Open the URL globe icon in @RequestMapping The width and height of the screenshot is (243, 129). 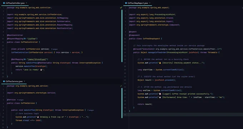pyautogui.click(x=25, y=38)
